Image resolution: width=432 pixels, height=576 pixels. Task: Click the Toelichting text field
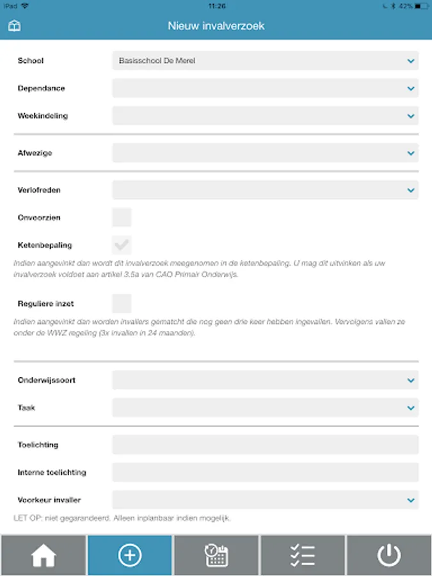tap(265, 445)
